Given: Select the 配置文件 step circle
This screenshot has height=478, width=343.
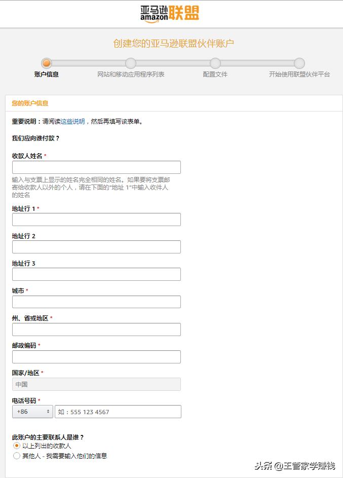Looking at the screenshot, I should [215, 63].
